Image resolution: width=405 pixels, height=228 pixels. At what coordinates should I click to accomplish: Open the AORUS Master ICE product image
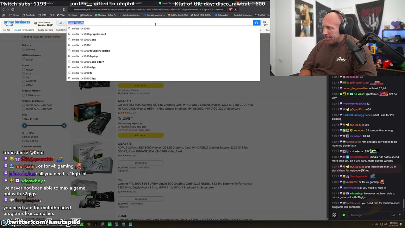pos(92,157)
